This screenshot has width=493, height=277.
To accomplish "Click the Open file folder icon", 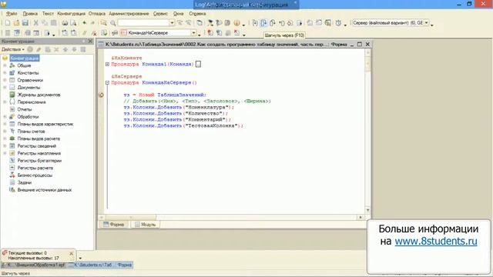I will tap(16, 23).
